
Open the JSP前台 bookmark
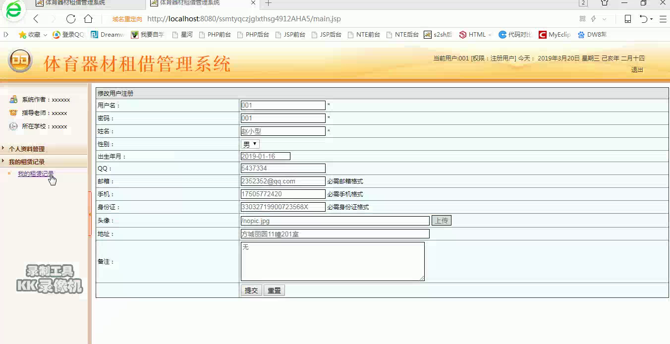coord(290,35)
